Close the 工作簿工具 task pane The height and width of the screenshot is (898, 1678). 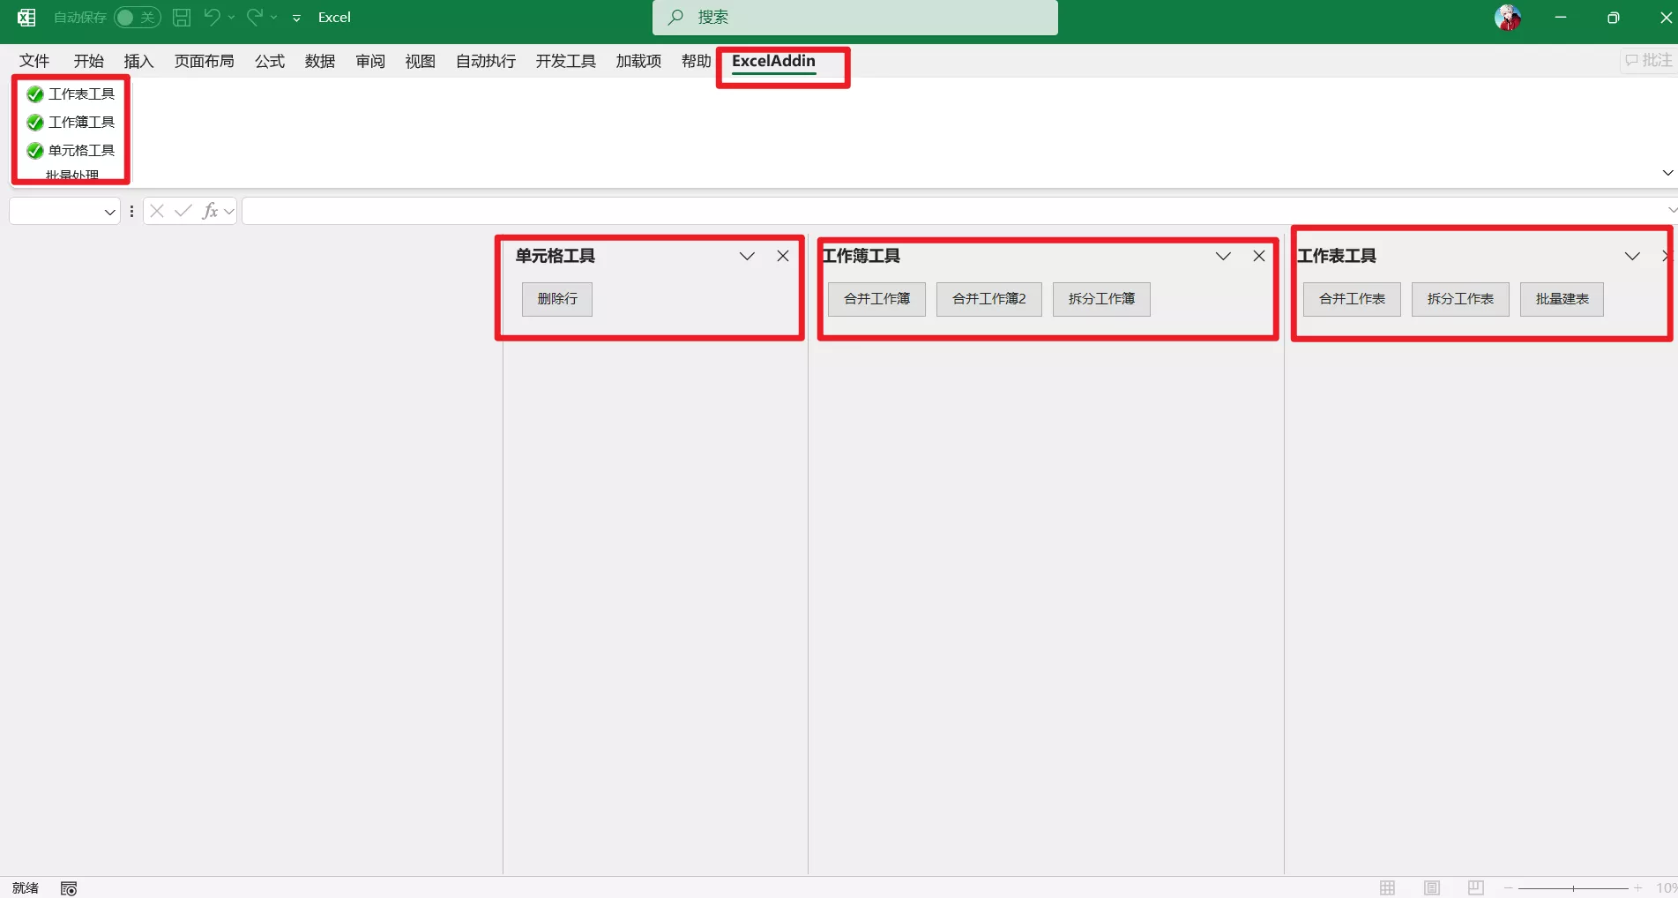[x=1259, y=256]
